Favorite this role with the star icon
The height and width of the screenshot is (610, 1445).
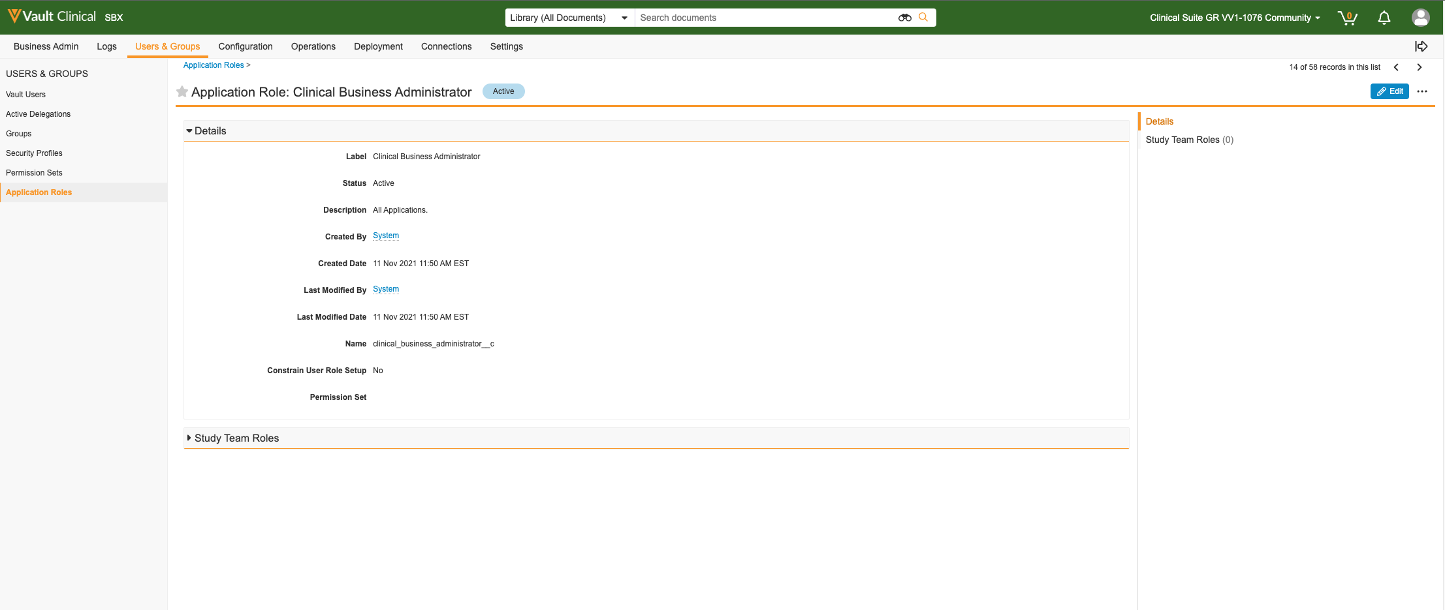pyautogui.click(x=182, y=92)
